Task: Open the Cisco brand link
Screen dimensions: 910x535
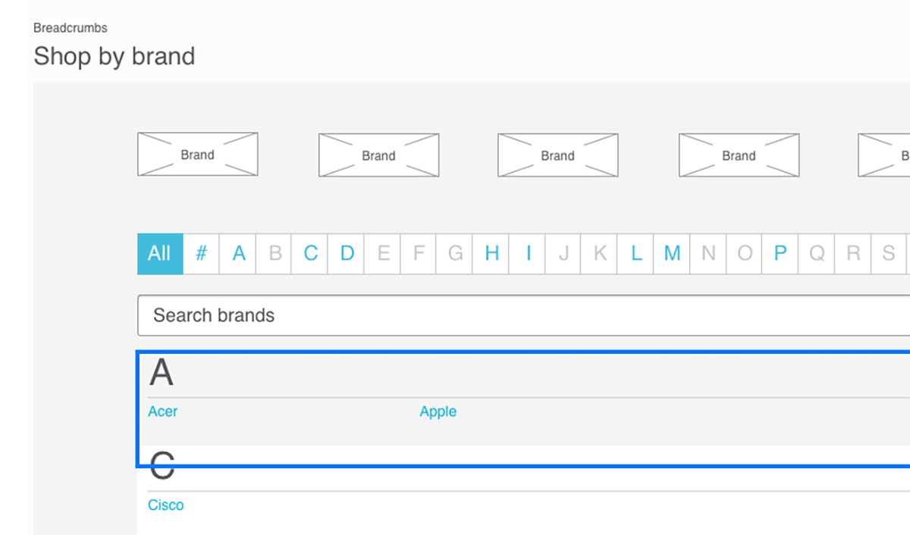Action: [x=166, y=505]
